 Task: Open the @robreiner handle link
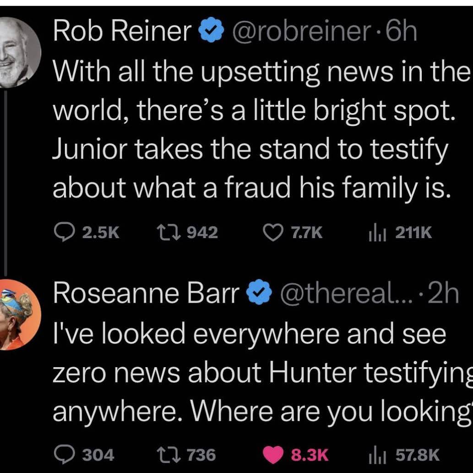tap(301, 31)
